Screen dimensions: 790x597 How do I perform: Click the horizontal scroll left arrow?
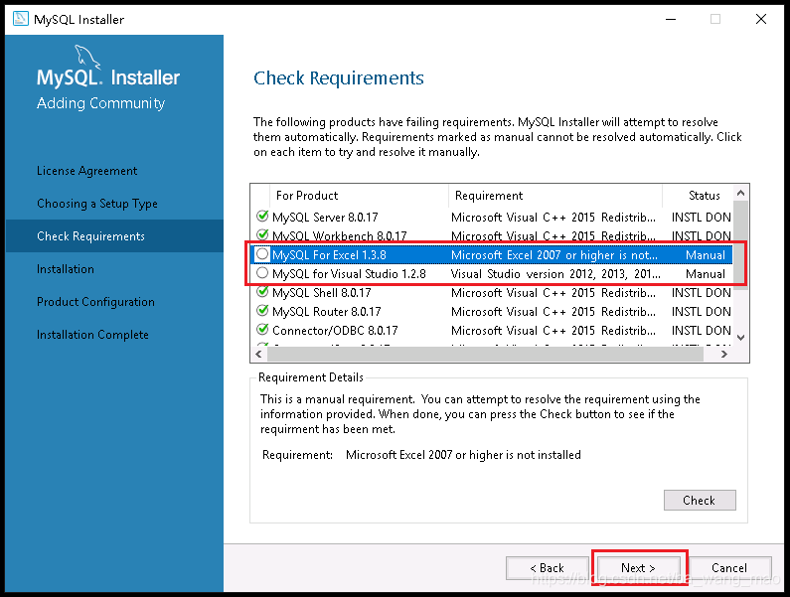259,355
